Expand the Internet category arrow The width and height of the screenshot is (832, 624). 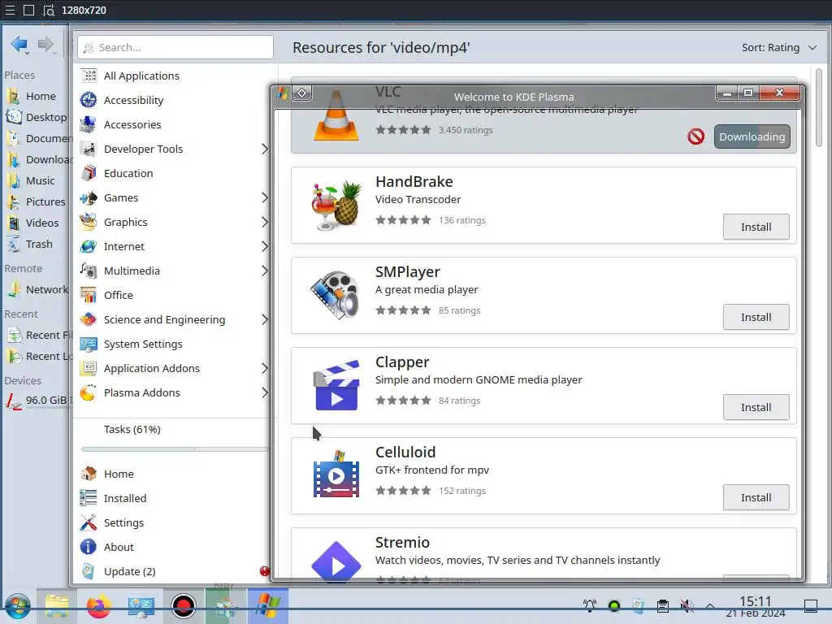click(x=265, y=246)
